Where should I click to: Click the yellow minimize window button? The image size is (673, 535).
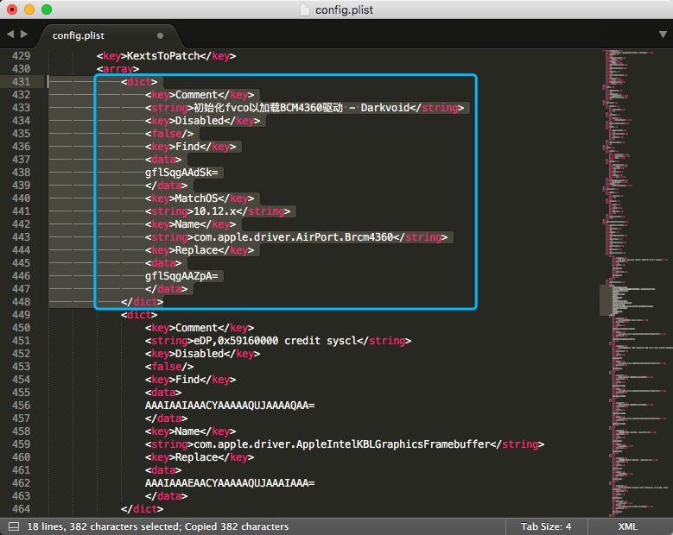29,9
